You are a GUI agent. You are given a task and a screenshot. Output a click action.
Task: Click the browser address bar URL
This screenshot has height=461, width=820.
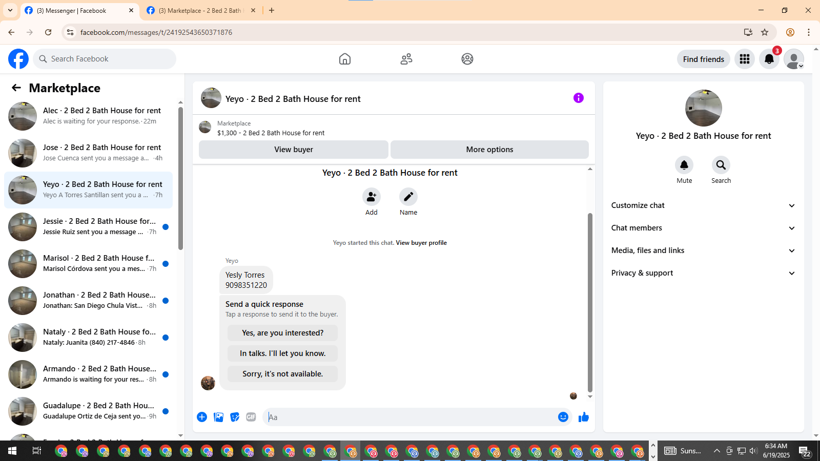click(x=156, y=32)
